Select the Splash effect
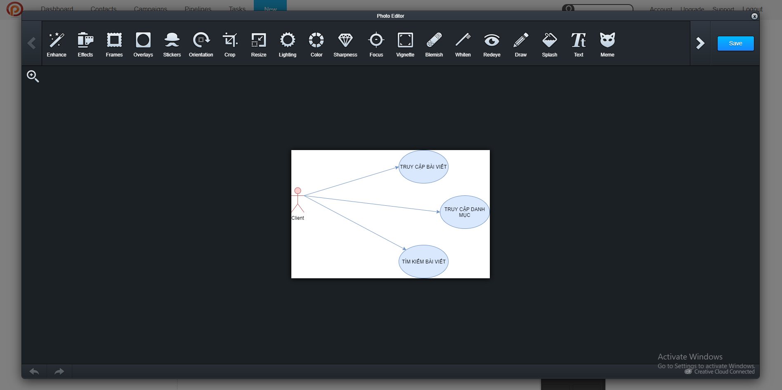The height and width of the screenshot is (390, 782). point(549,43)
